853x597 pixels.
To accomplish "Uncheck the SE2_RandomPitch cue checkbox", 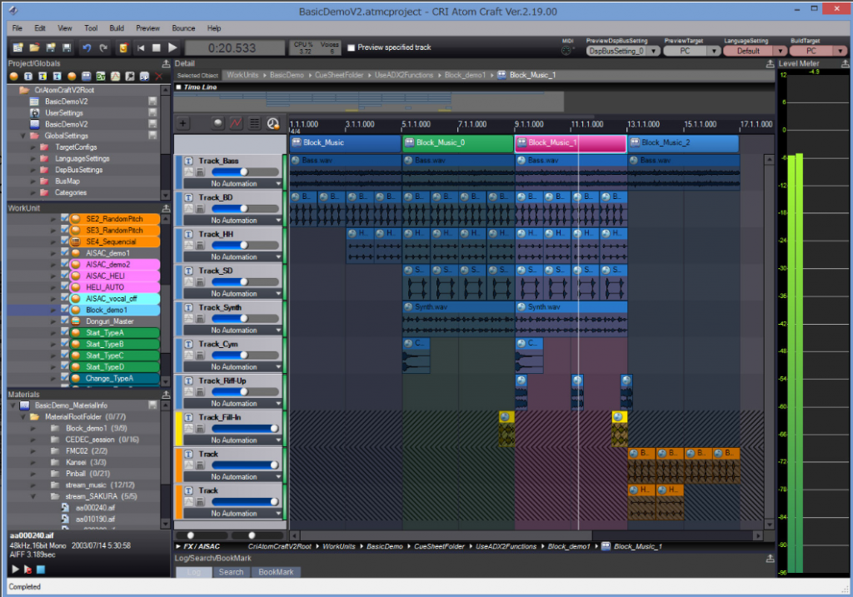I will (x=65, y=218).
